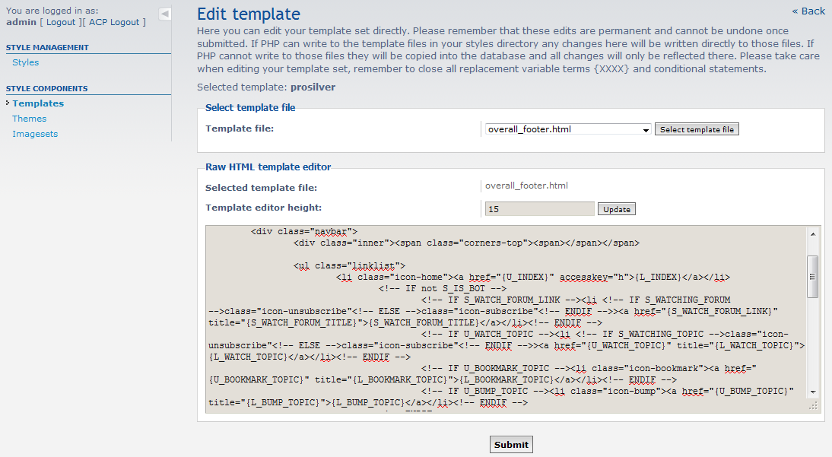This screenshot has height=457, width=832.
Task: Click inside the raw HTML code editor
Action: coord(502,319)
